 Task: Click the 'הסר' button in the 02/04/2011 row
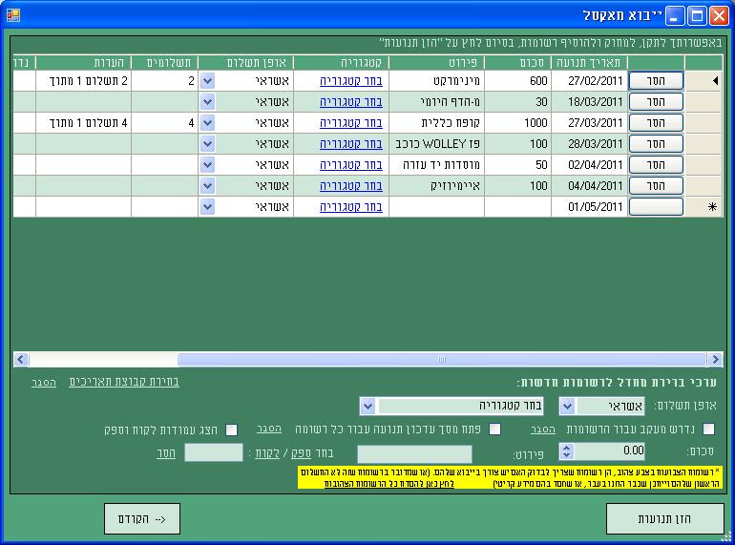click(656, 164)
